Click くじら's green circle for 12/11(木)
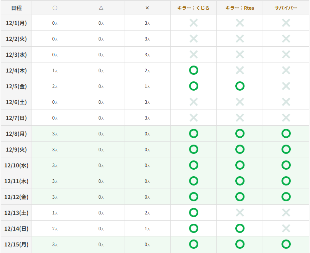The image size is (310, 253). coord(194,181)
